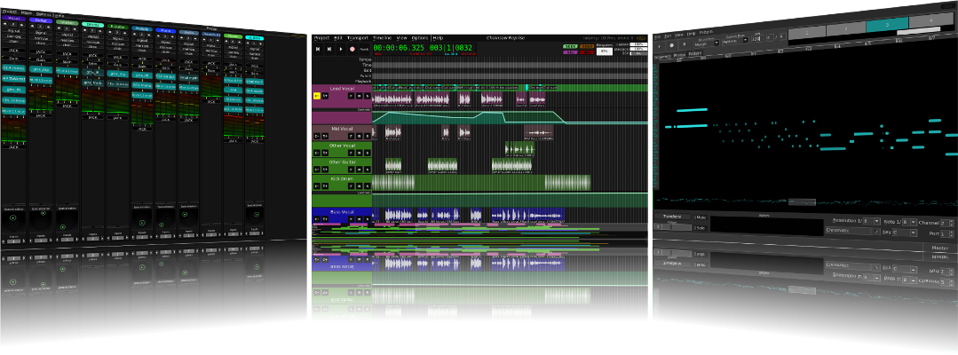958x355 pixels.
Task: Click the timeline overview navigator at the bottom
Action: click(479, 231)
